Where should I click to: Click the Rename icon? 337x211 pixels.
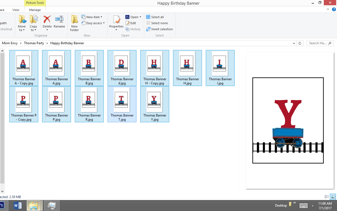point(59,19)
